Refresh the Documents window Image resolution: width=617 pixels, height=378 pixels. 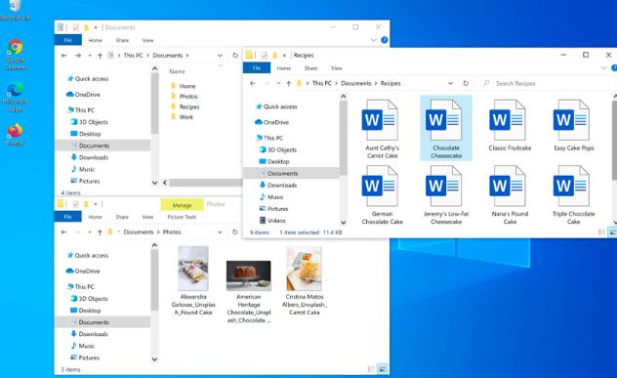pos(235,56)
